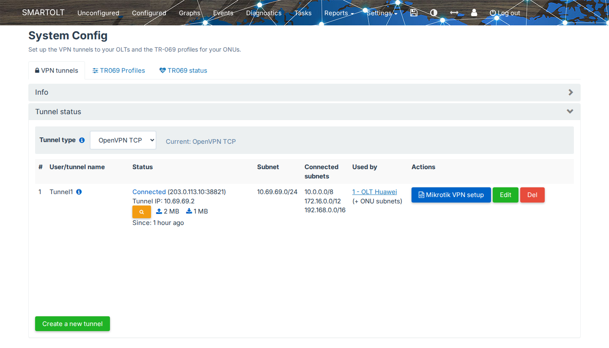Open the Settings dropdown menu
Image resolution: width=609 pixels, height=348 pixels.
point(382,13)
